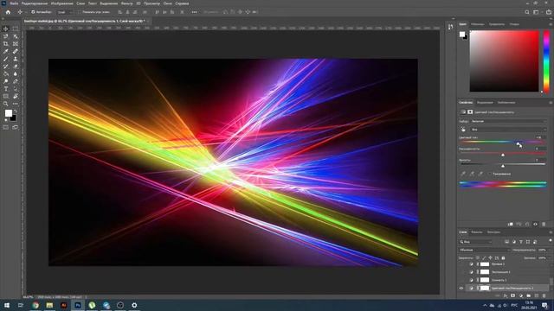
Task: Click the document tab title
Action: (84, 21)
